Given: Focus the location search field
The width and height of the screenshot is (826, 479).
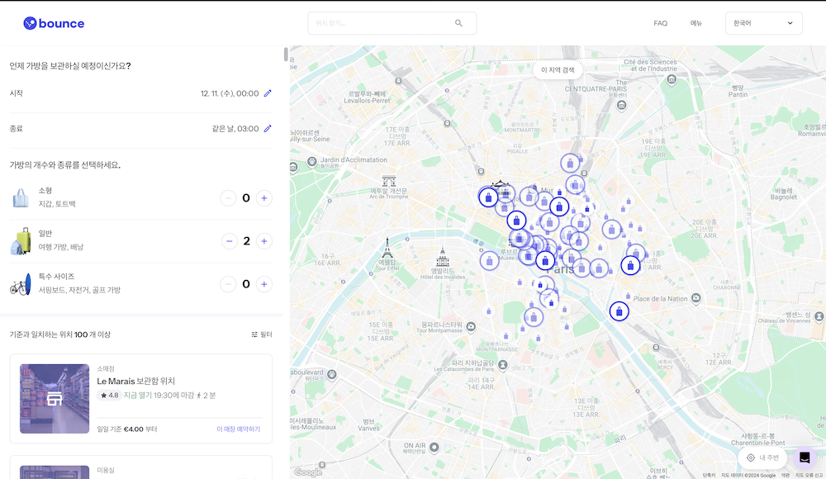Looking at the screenshot, I should [x=392, y=23].
